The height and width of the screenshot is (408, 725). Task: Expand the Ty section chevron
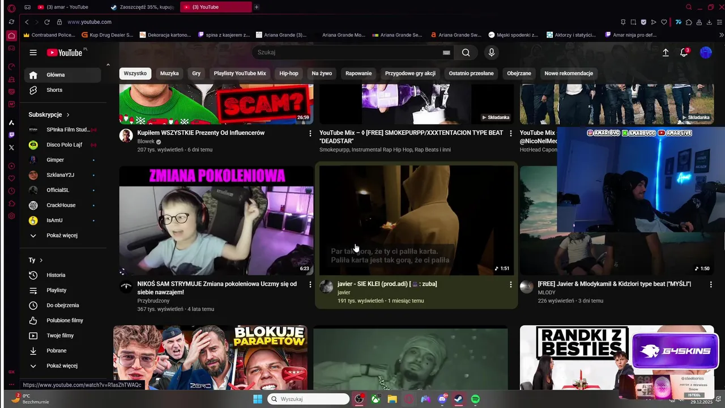pos(41,260)
